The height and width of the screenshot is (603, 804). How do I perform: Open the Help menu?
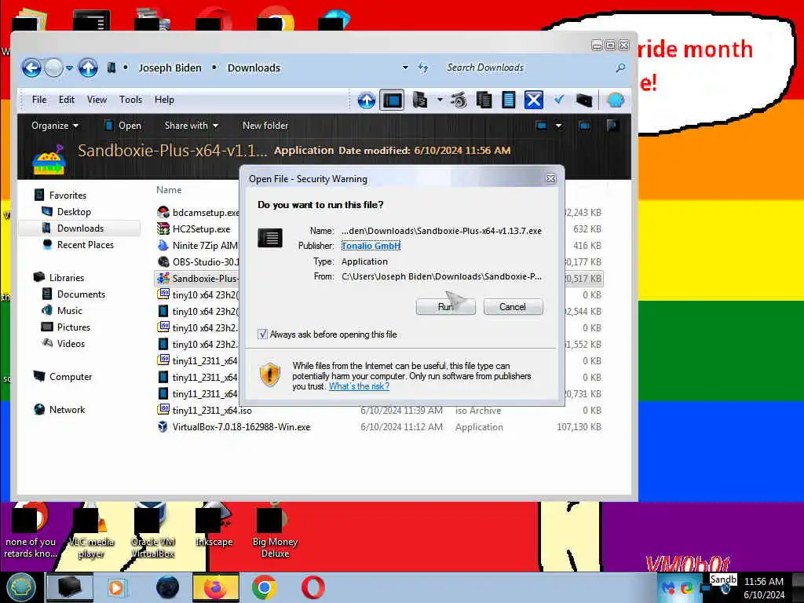[x=165, y=100]
